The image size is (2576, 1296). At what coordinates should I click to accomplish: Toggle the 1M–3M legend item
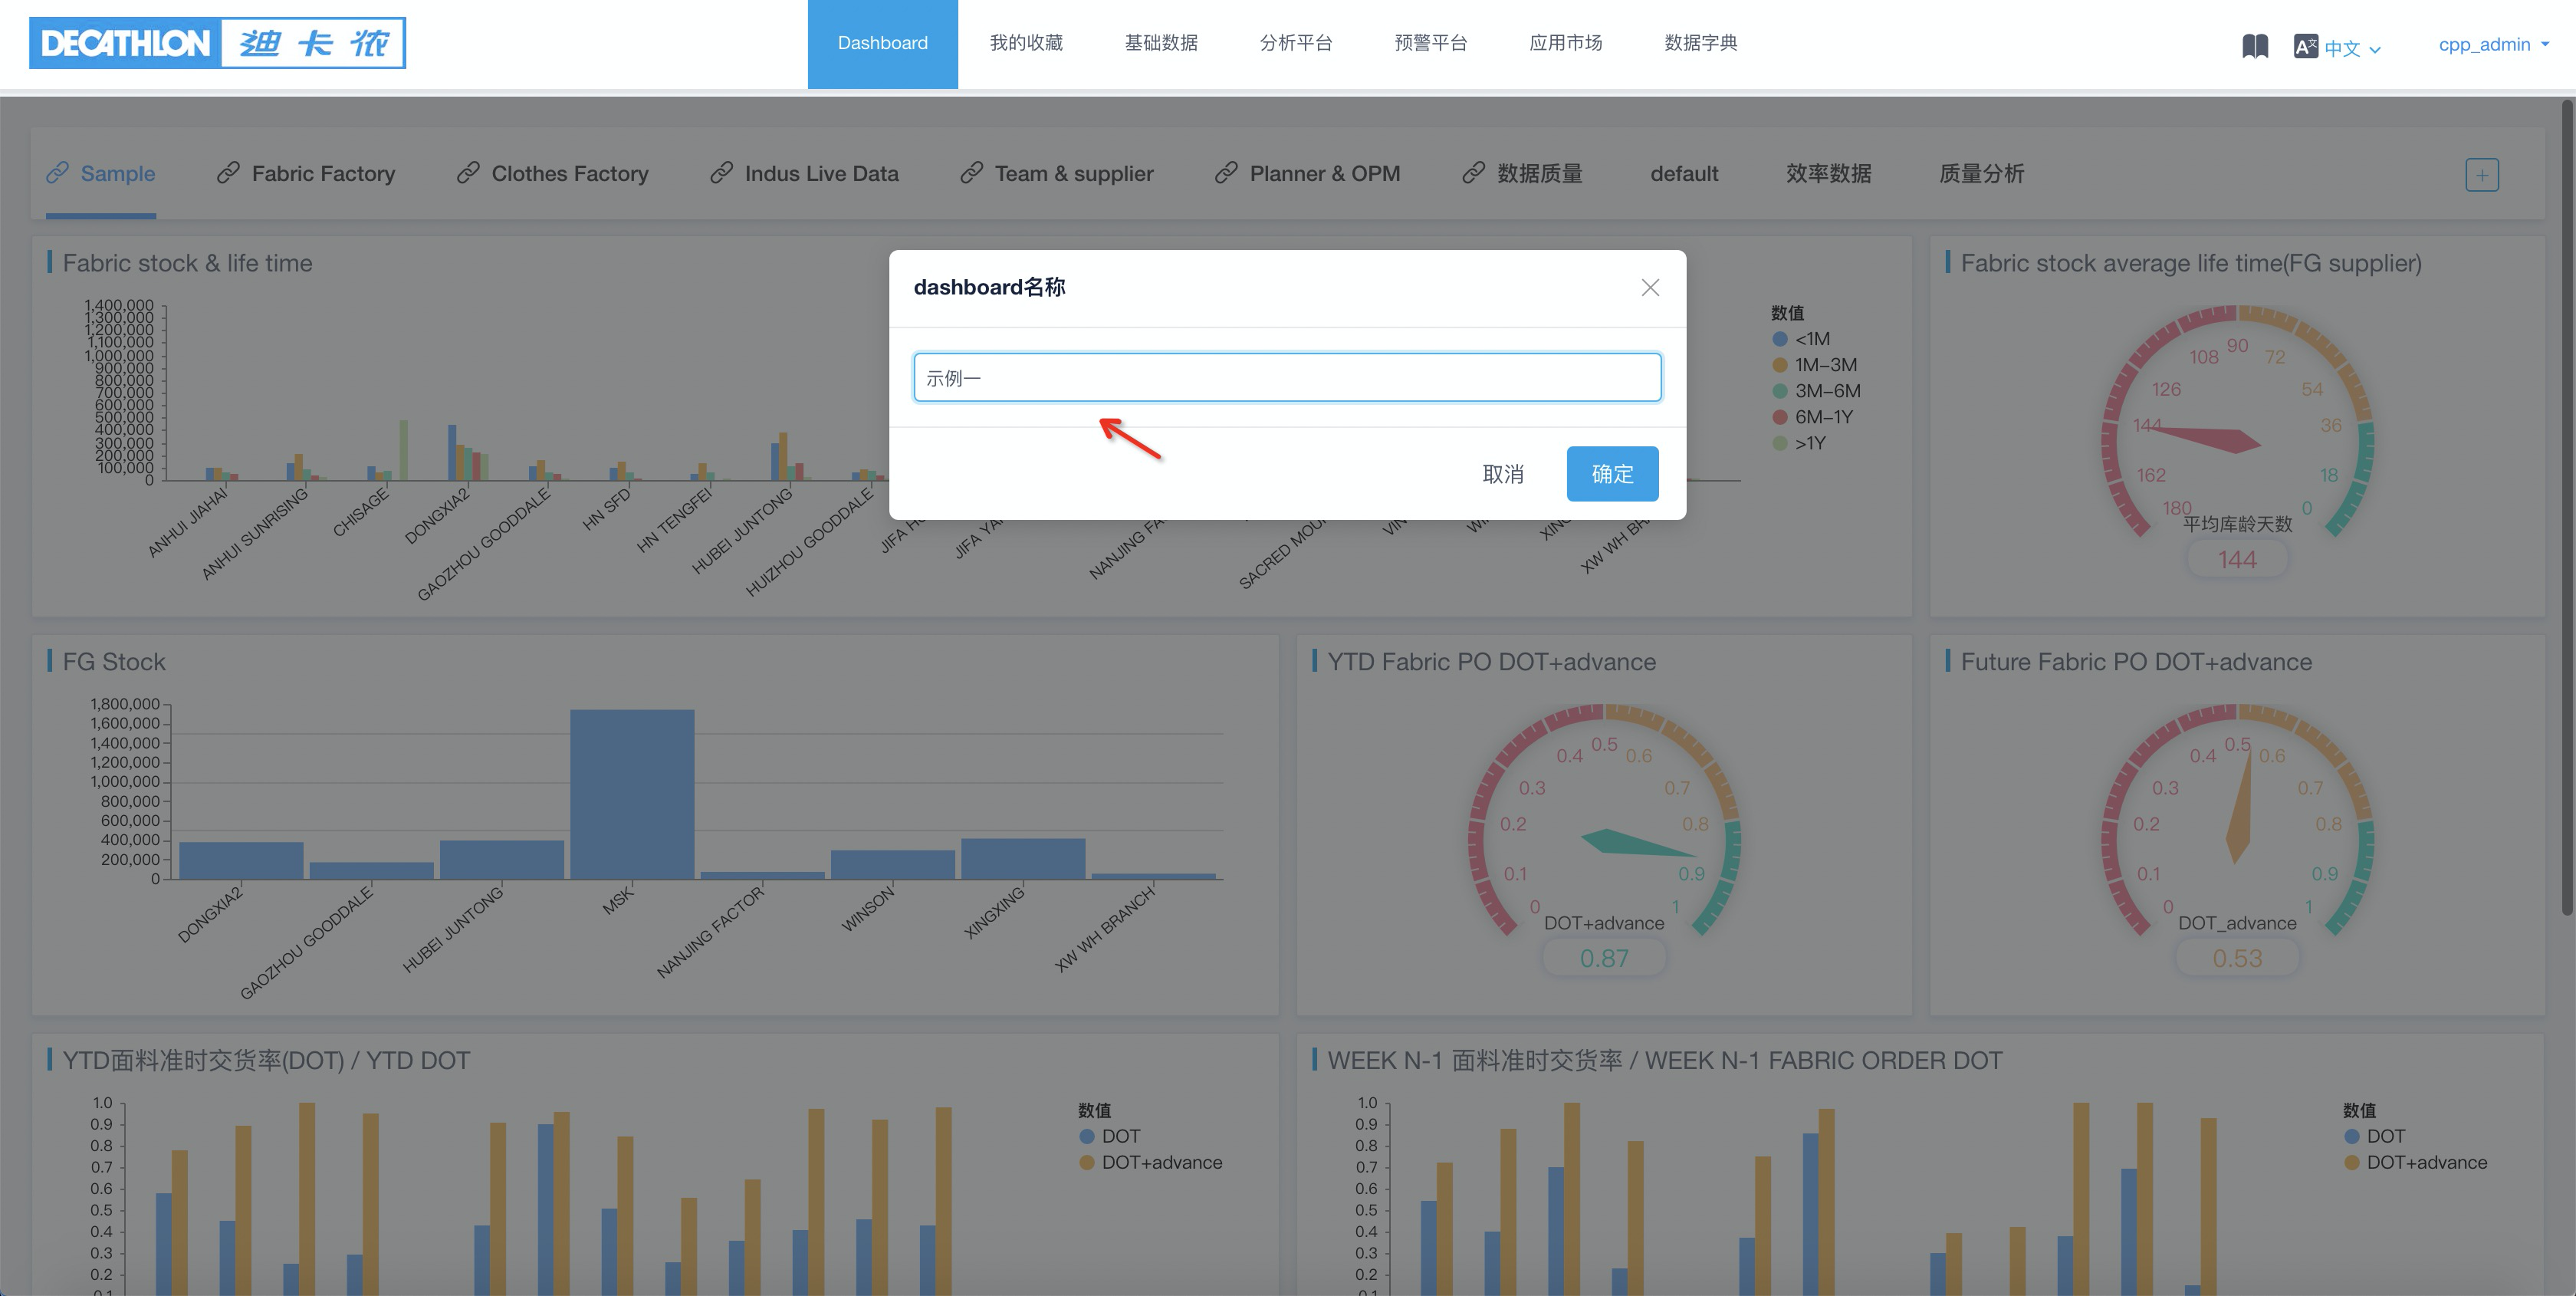[x=1814, y=365]
